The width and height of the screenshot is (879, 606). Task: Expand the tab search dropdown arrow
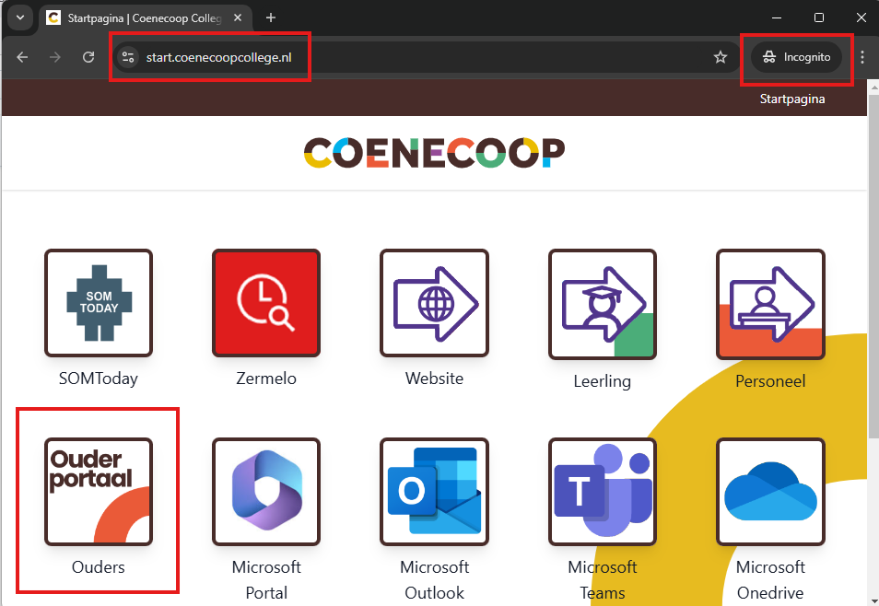click(20, 17)
